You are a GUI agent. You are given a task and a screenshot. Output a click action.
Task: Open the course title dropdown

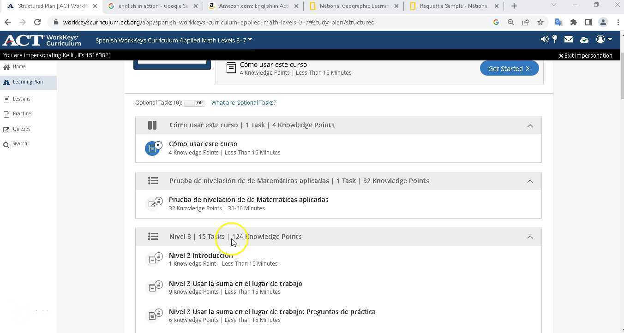tap(249, 39)
